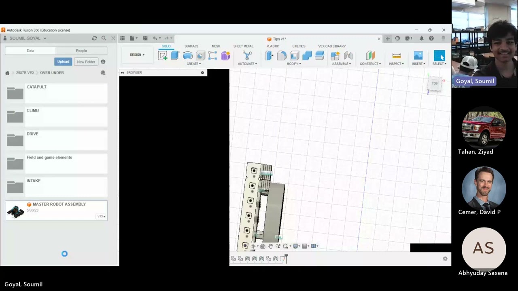Click the Offset Plane construct icon
Viewport: 518px width, 291px height.
pyautogui.click(x=370, y=56)
